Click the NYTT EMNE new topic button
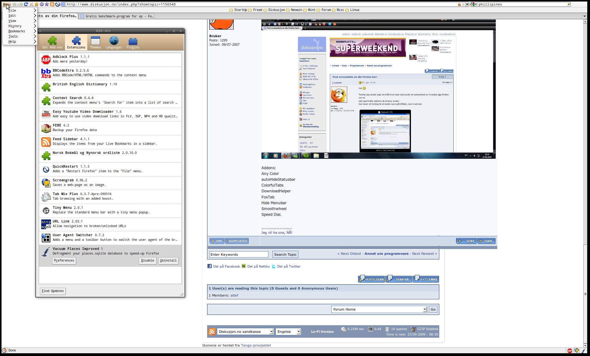Image resolution: width=590 pixels, height=356 pixels. [x=426, y=279]
